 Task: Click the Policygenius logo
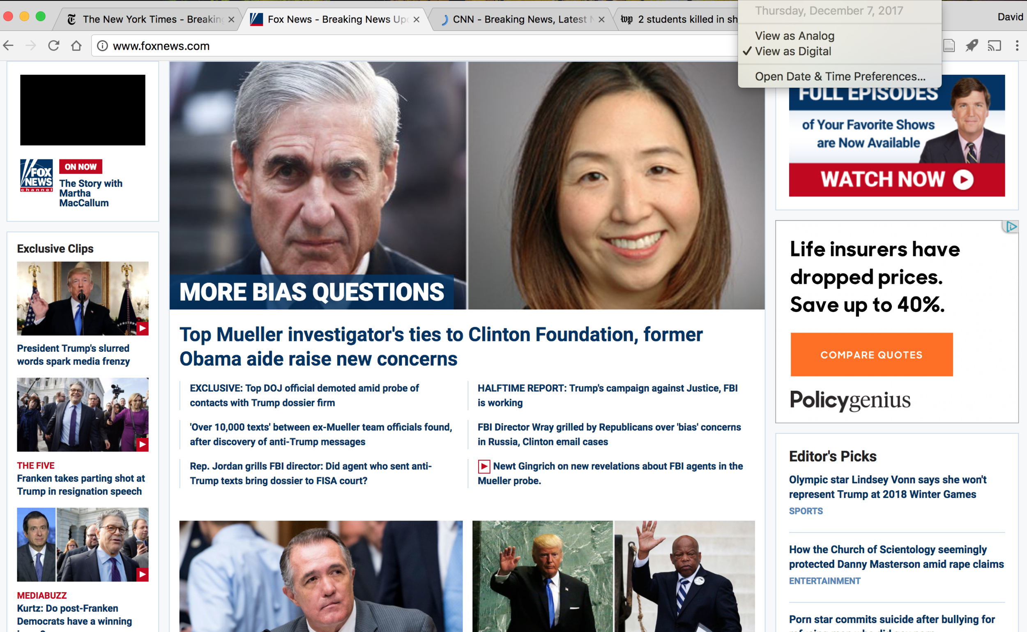[850, 400]
